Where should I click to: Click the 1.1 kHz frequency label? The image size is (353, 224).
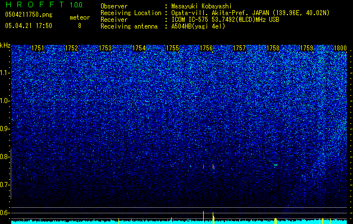tap(4, 73)
